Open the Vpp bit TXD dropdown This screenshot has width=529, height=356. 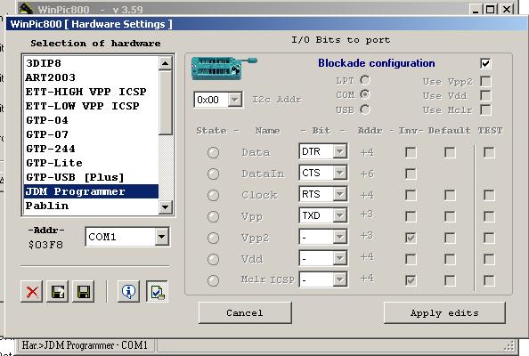click(339, 215)
